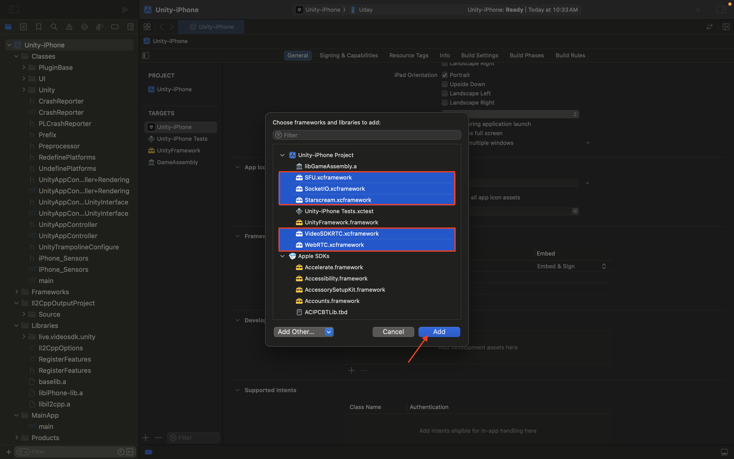Open the Find navigator magnifier icon
This screenshot has width=734, height=459.
[x=54, y=27]
